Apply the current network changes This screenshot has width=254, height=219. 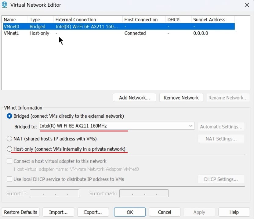pos(199,212)
